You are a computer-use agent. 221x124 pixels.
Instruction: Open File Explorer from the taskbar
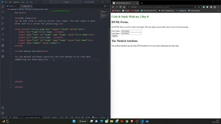pyautogui.click(x=112, y=121)
